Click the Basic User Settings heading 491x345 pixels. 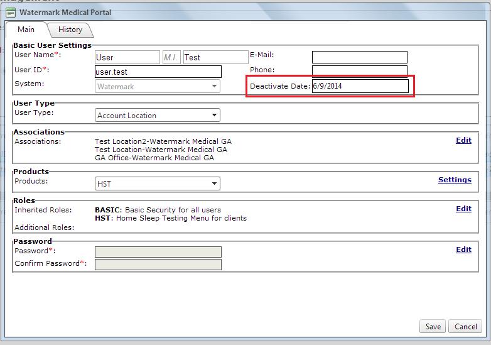[52, 45]
